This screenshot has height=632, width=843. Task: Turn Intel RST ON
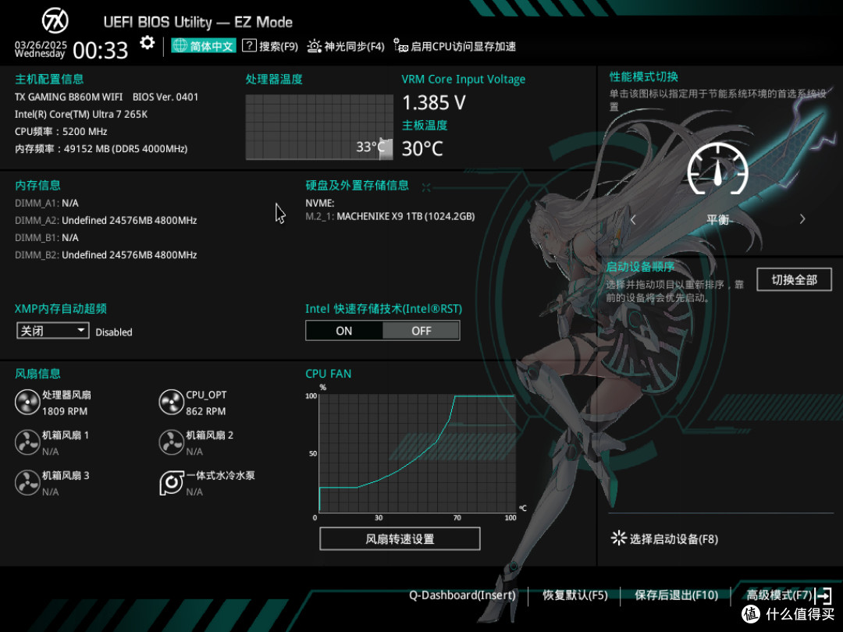tap(344, 331)
